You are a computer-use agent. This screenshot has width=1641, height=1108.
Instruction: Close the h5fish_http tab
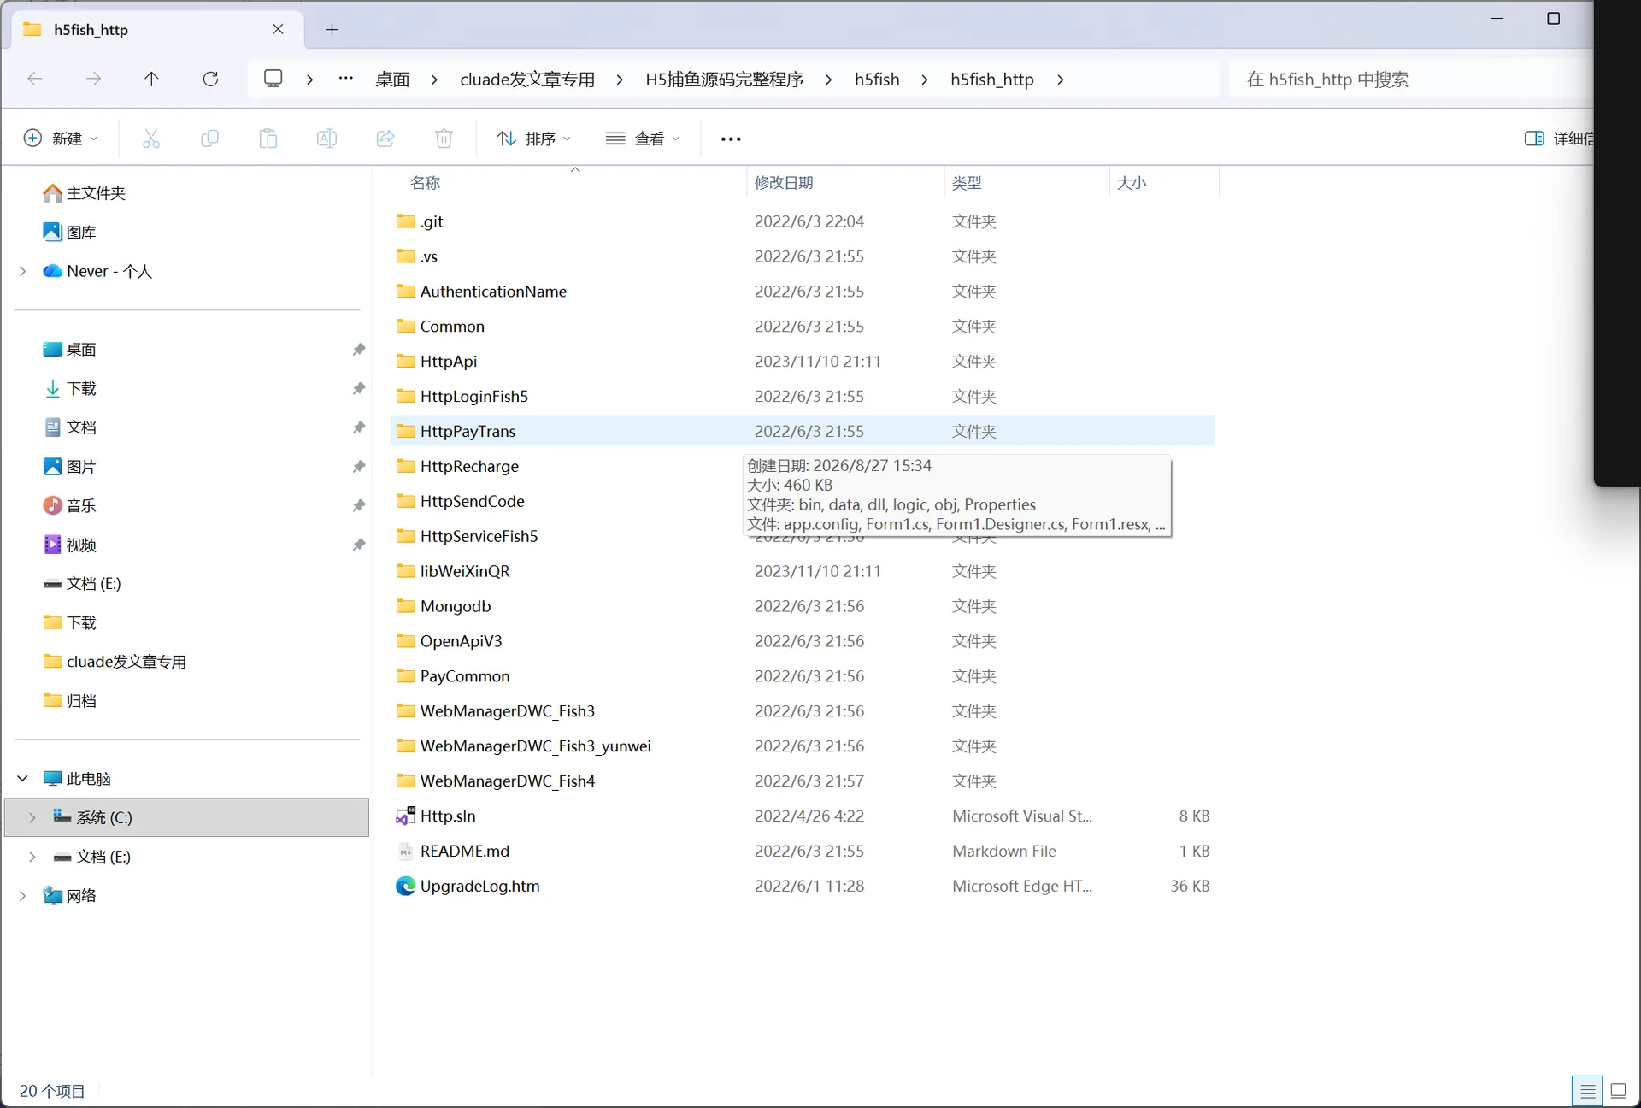pyautogui.click(x=278, y=29)
